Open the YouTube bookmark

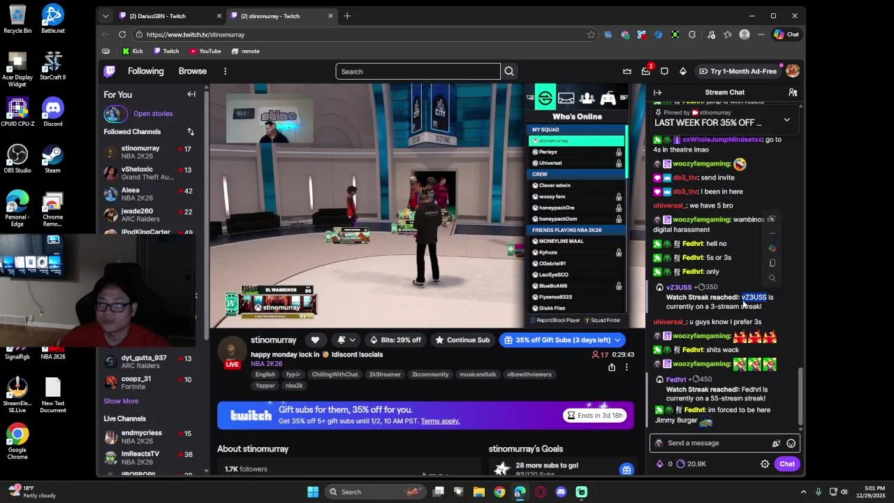[x=205, y=51]
